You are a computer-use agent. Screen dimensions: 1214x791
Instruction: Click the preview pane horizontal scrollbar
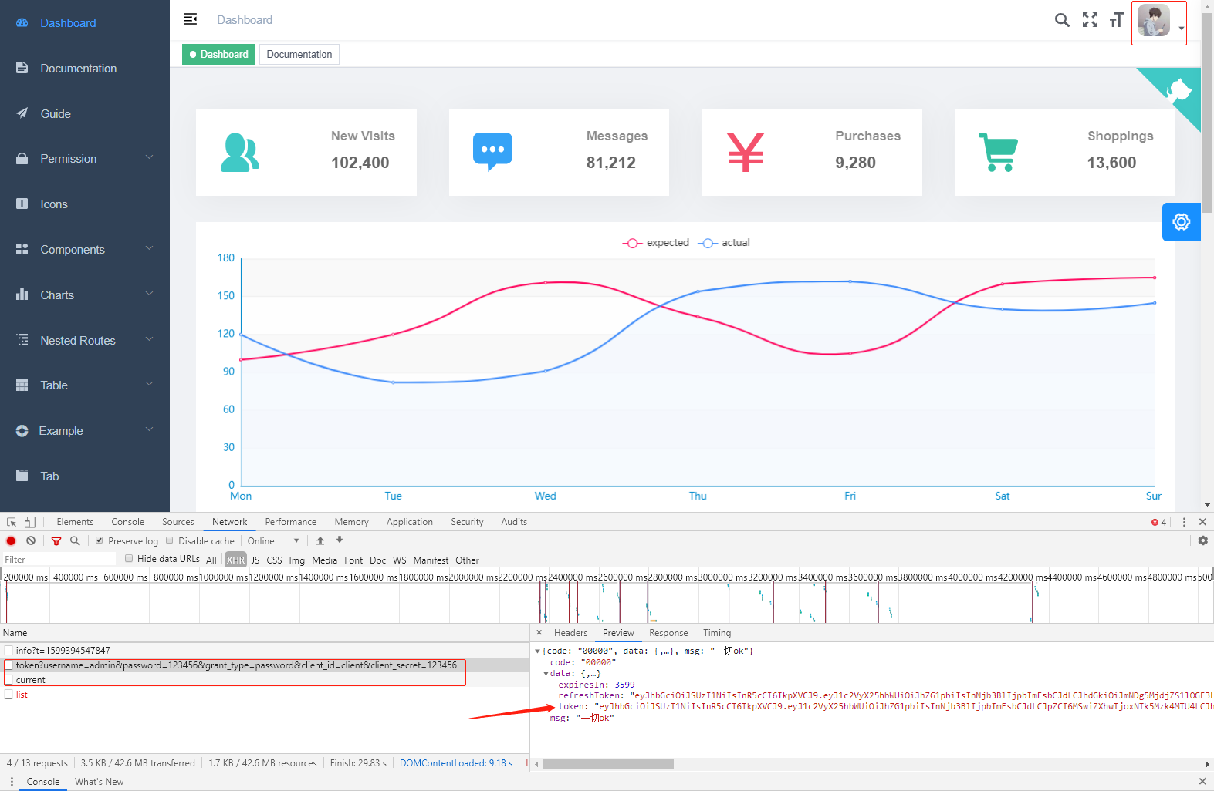coord(608,765)
